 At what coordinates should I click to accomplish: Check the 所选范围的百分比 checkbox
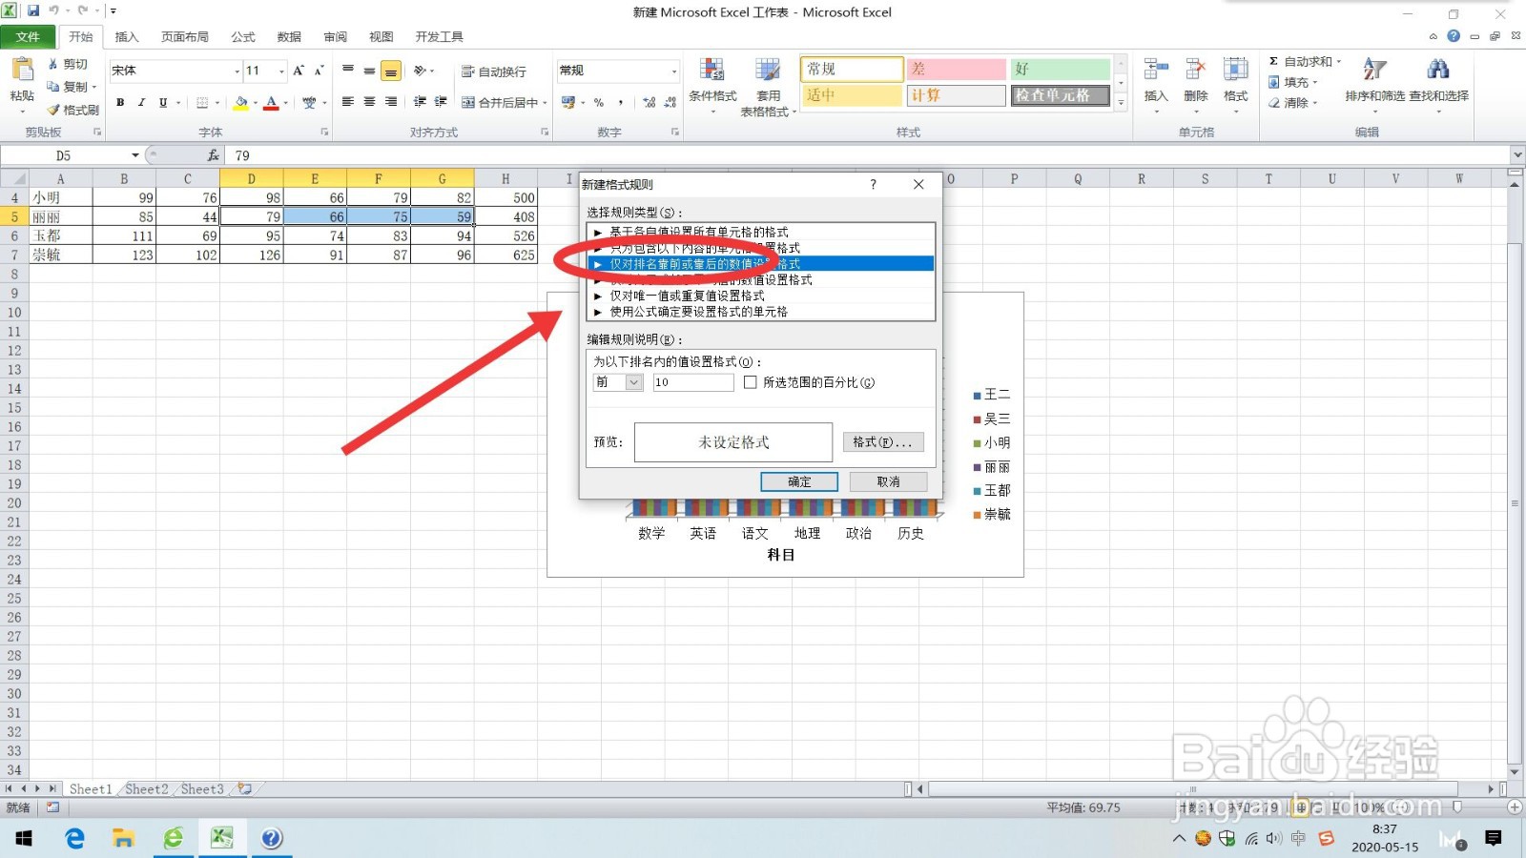click(751, 382)
